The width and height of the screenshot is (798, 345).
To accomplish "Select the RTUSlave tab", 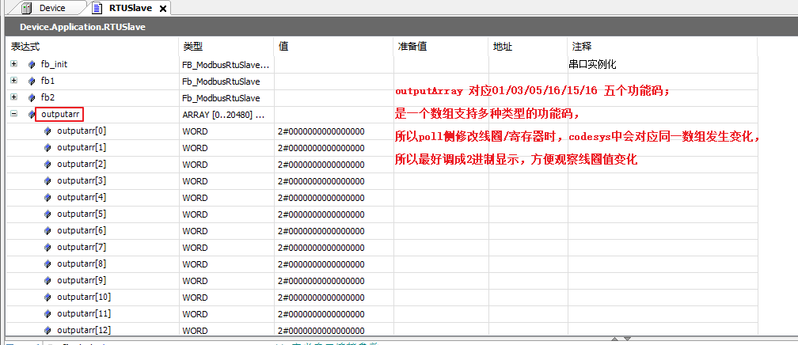I will tap(131, 8).
